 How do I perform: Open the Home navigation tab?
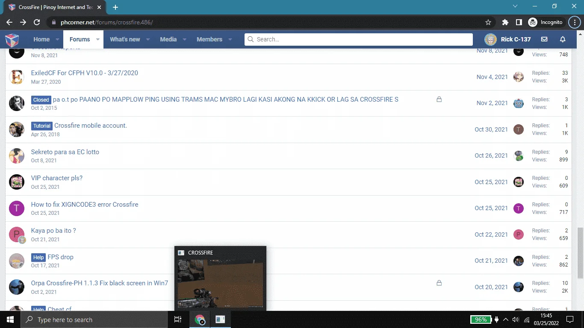[41, 39]
